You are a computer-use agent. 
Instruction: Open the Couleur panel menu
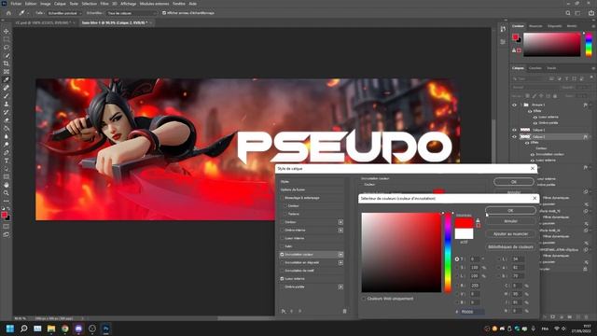pyautogui.click(x=593, y=26)
